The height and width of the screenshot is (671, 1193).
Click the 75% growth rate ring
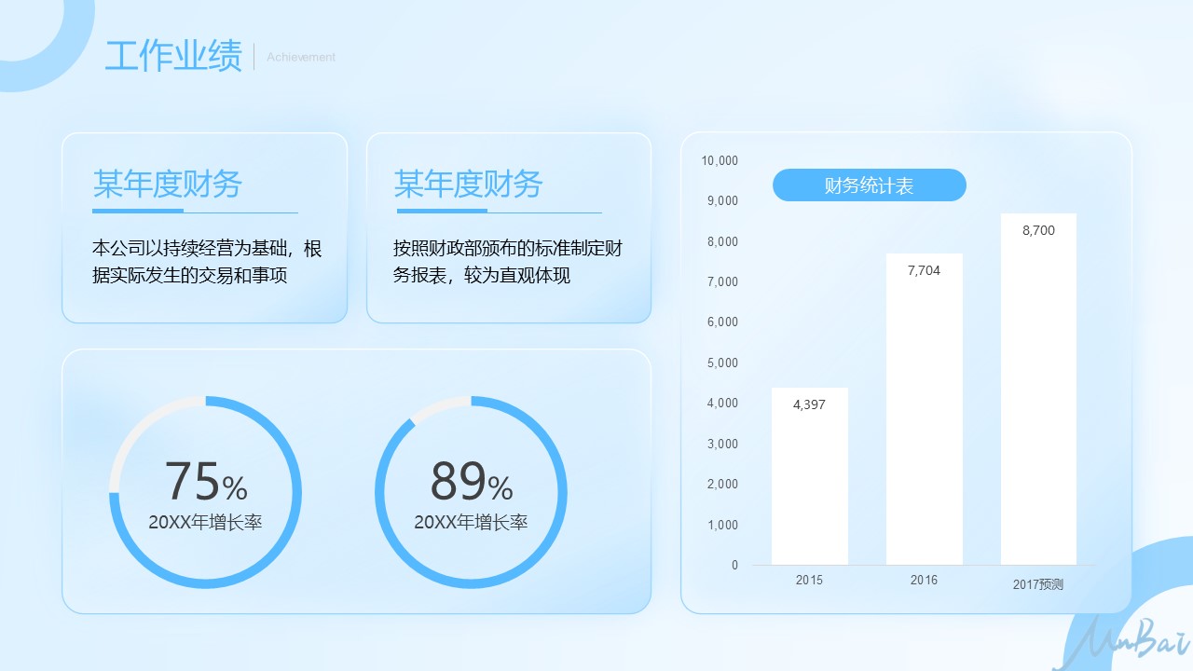[205, 492]
